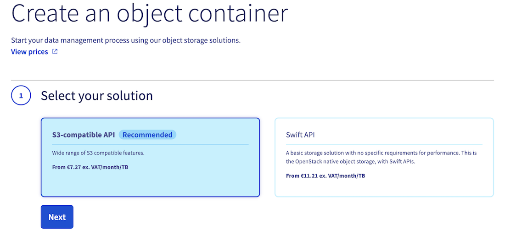This screenshot has height=235, width=505.
Task: Click the 'Swift API' card title text
Action: (300, 135)
